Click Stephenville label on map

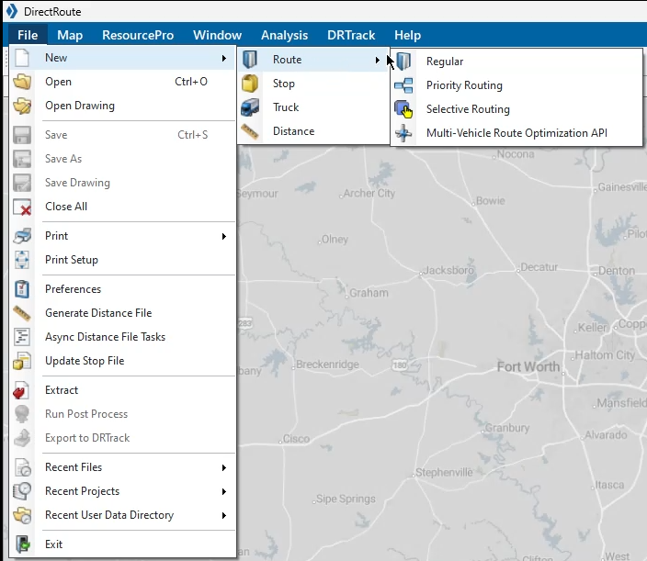pyautogui.click(x=444, y=472)
